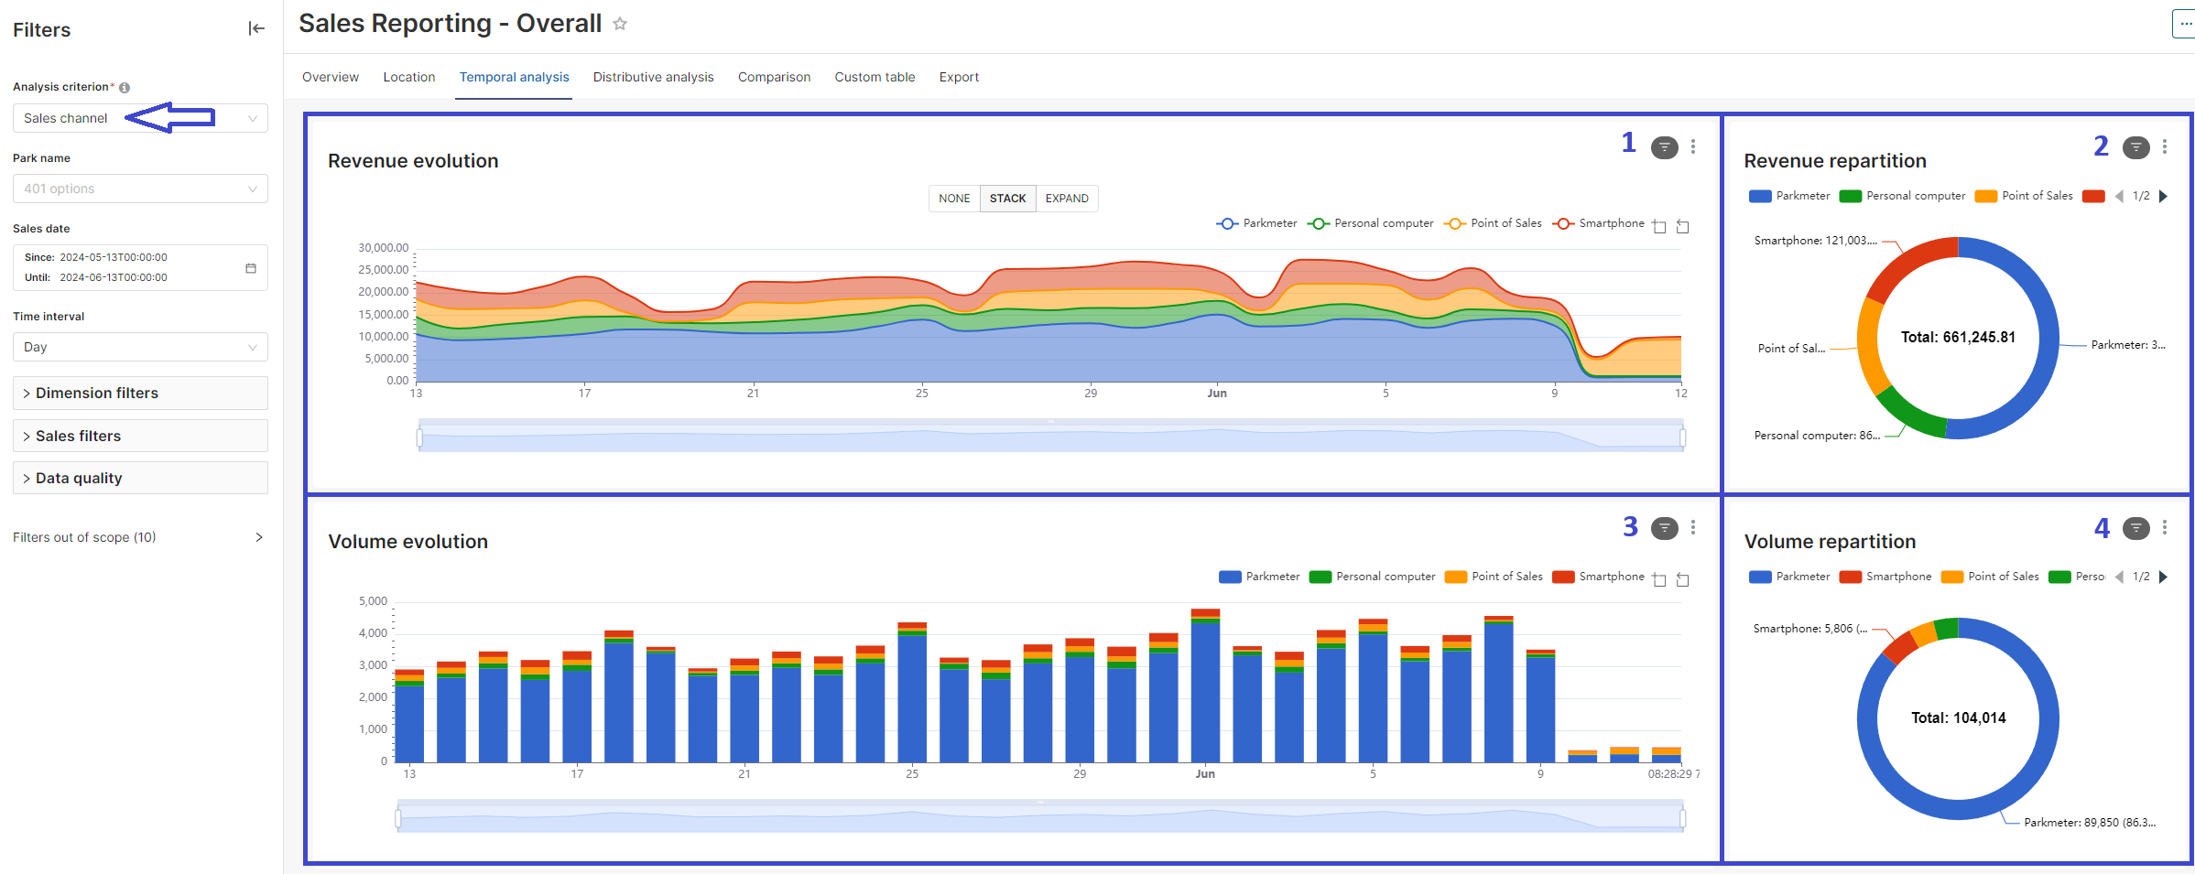Toggle Personal computer in Volume evolution legend

point(1373,577)
